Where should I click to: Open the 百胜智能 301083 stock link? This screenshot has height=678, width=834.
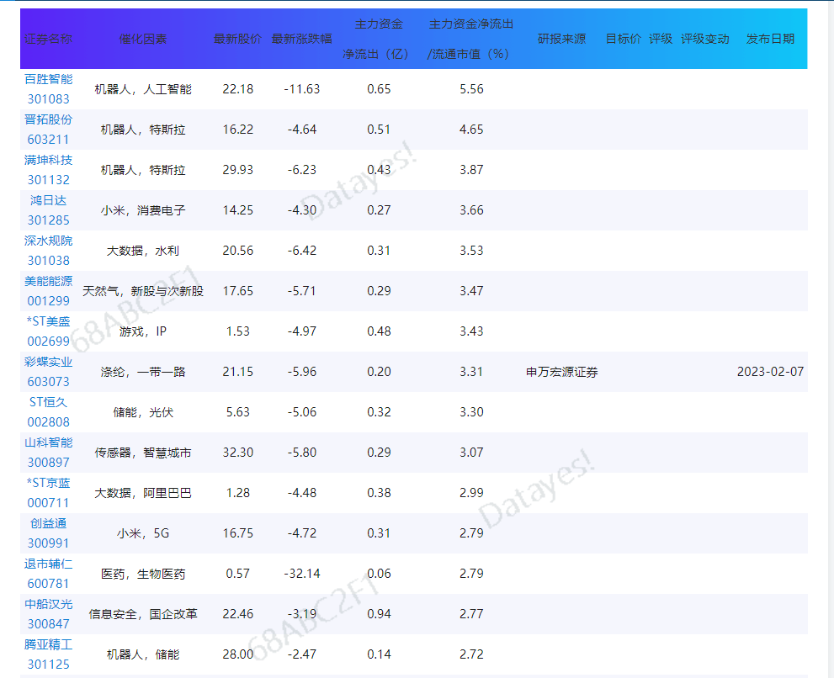[x=49, y=89]
